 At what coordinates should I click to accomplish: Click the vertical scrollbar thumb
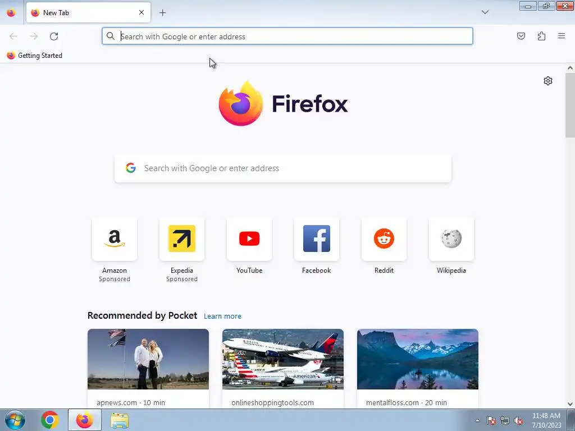click(x=570, y=105)
